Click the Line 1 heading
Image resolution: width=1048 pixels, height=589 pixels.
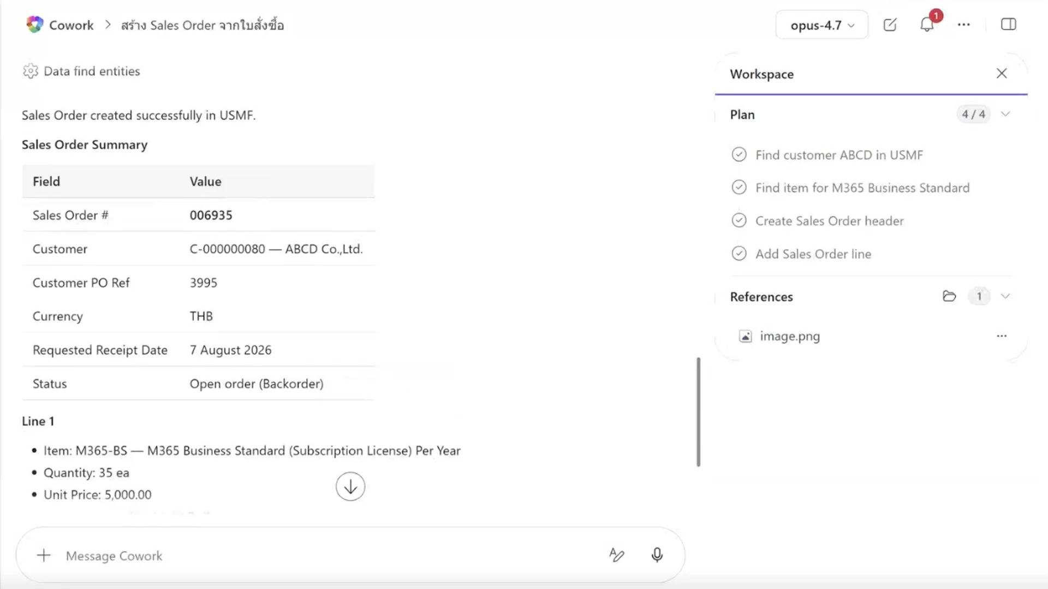[x=38, y=421]
